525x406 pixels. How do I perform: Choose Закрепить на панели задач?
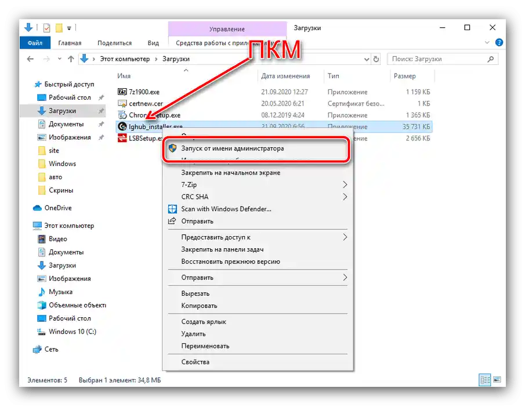point(257,249)
